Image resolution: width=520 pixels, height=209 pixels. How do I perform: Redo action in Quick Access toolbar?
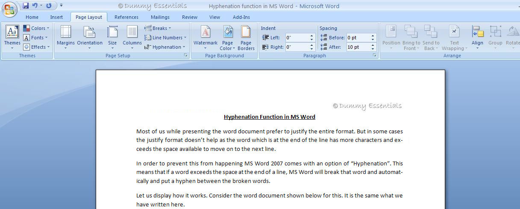point(49,6)
